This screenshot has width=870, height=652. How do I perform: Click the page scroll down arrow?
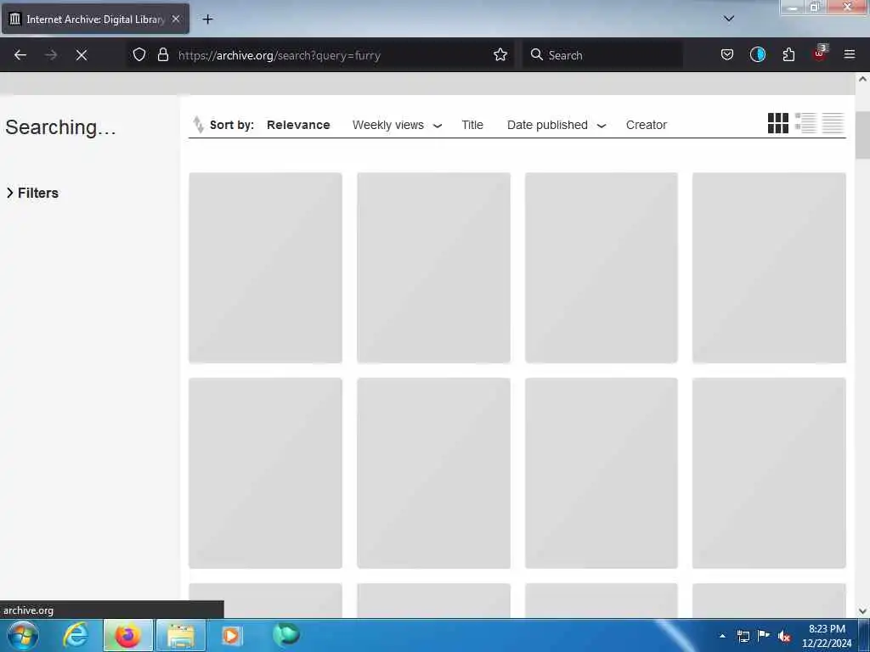862,611
